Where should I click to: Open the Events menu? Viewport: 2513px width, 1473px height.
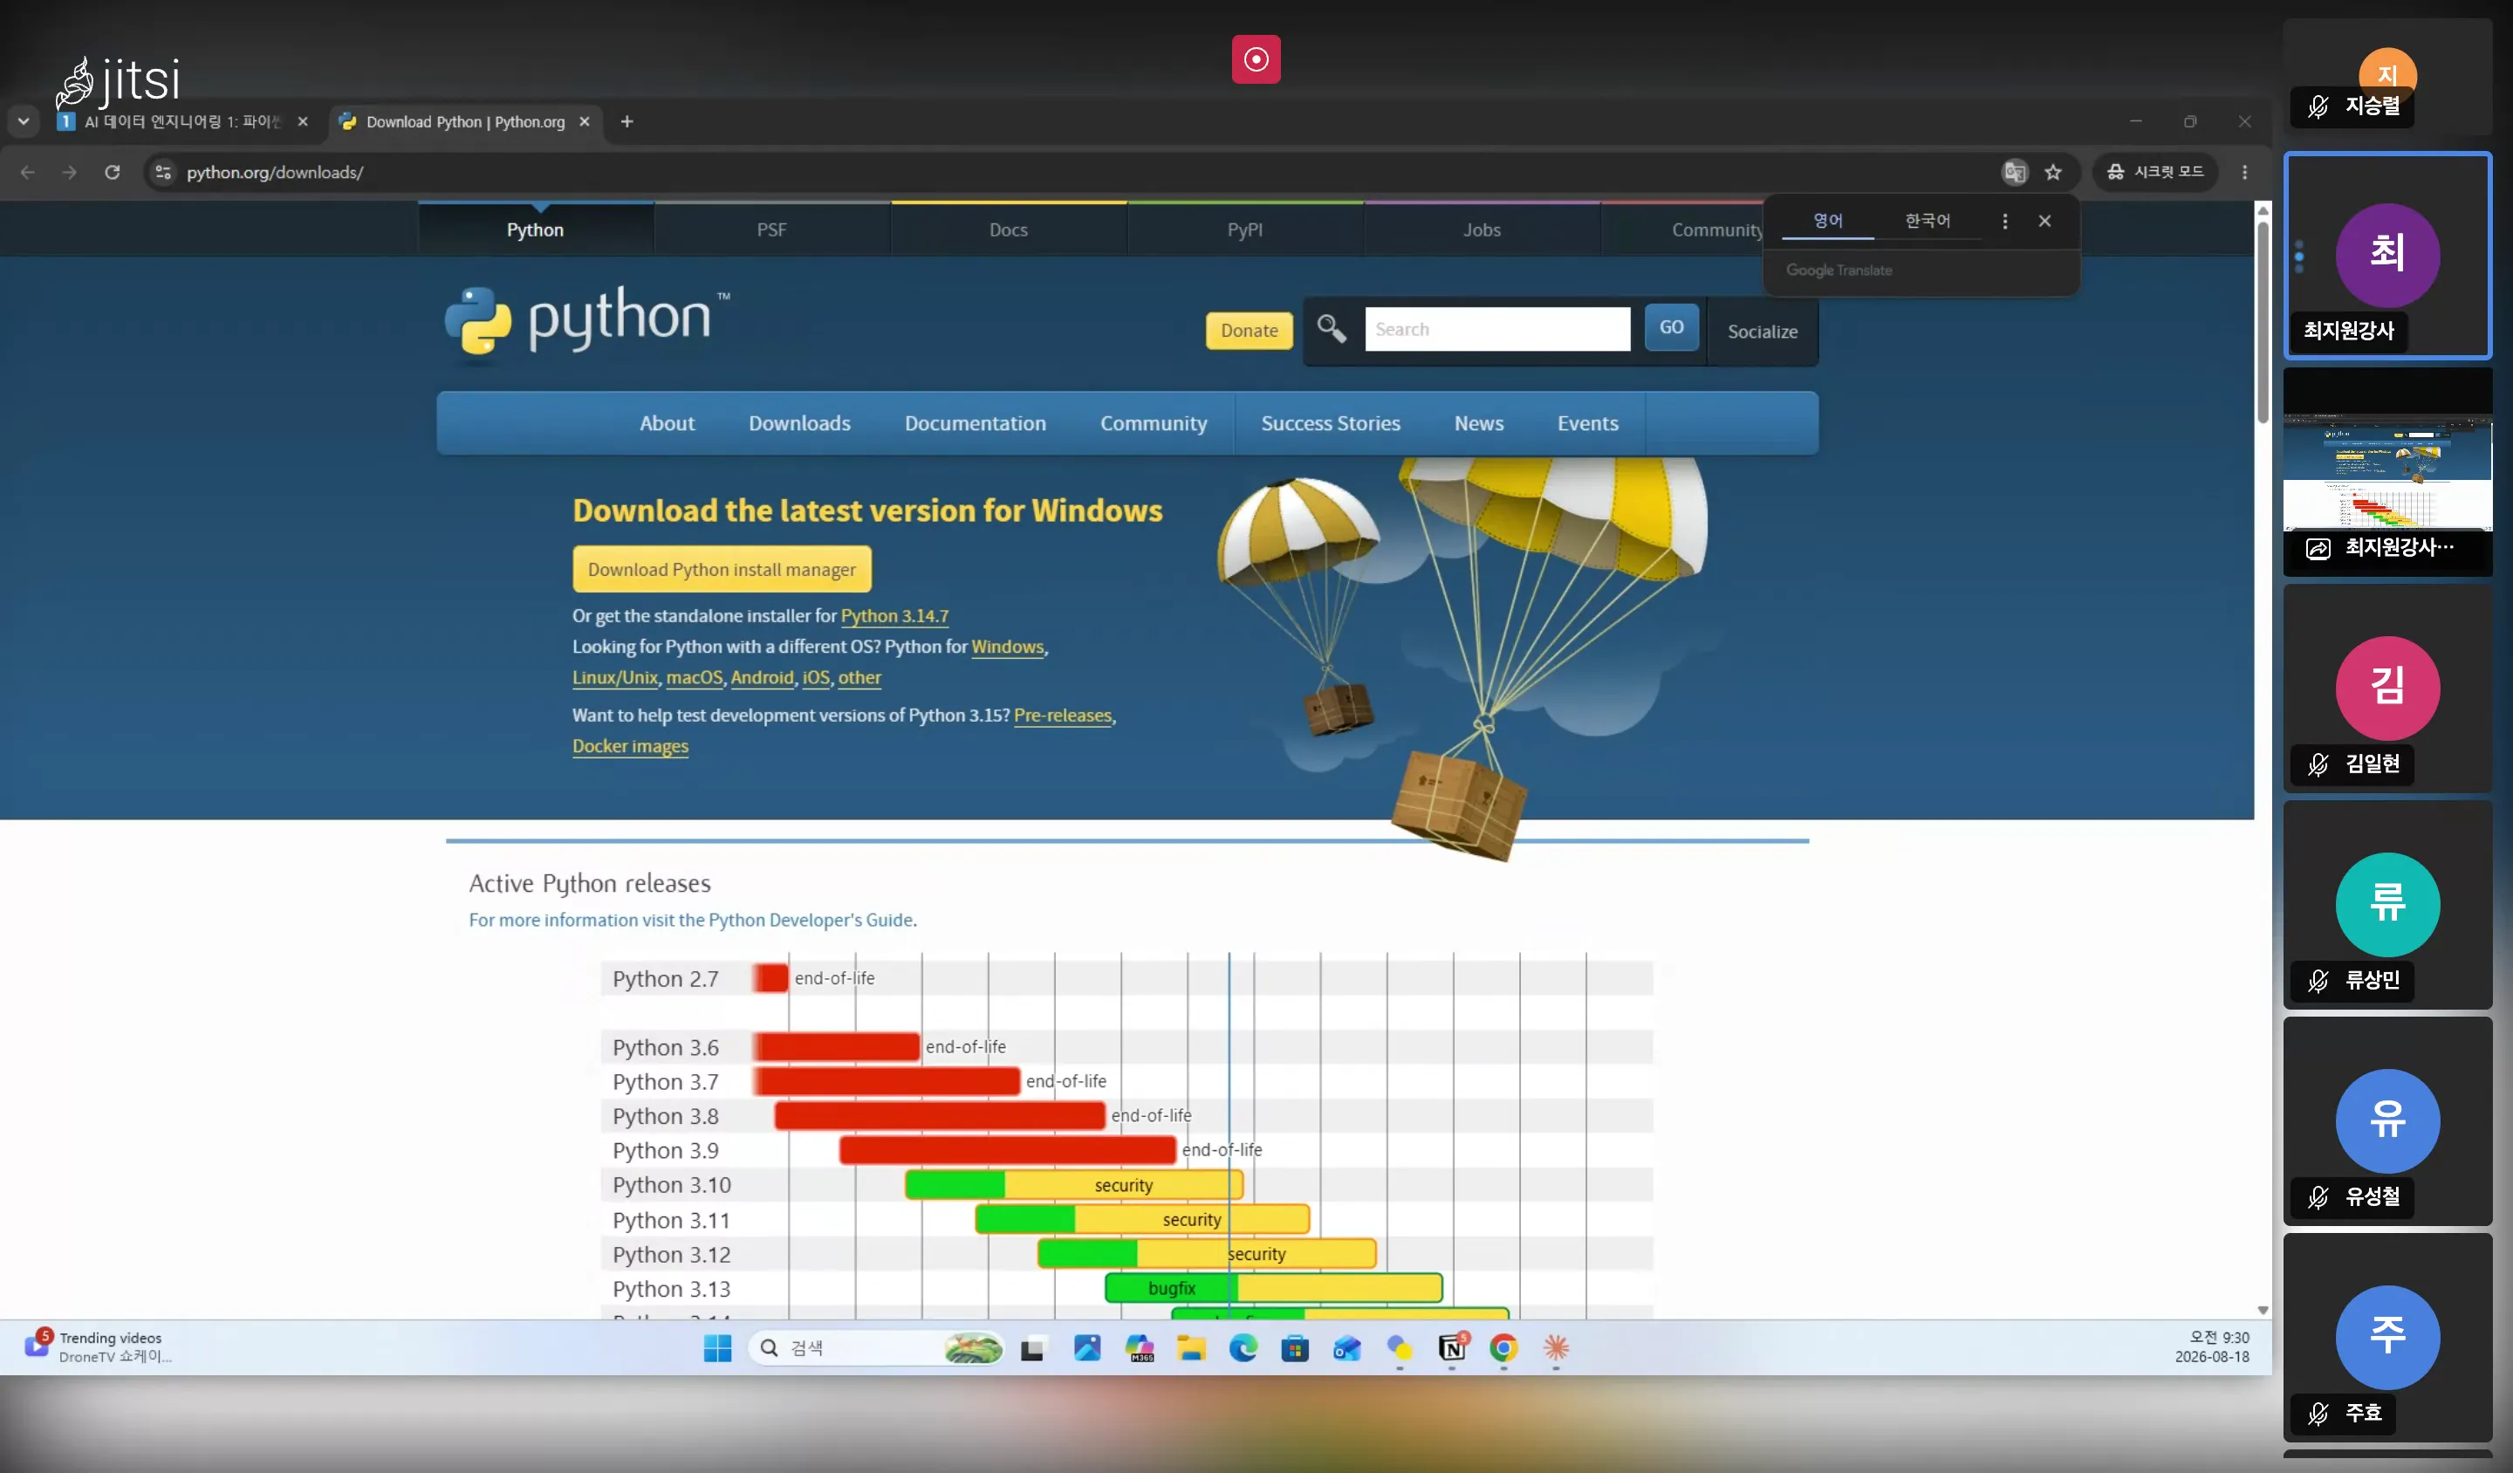click(1587, 424)
